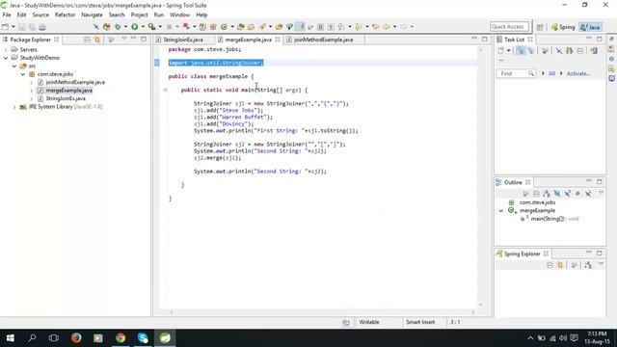Collapse the src folder node
This screenshot has height=347, width=617.
tap(14, 67)
